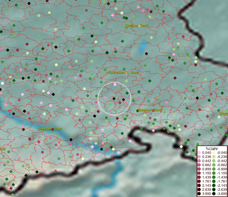Click the 2.143 dark red legend swatch
The height and width of the screenshot is (197, 228).
tap(199, 186)
